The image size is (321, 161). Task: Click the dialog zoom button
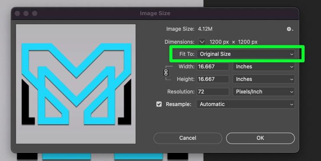35,13
